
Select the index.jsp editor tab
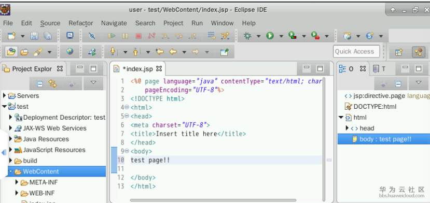137,69
